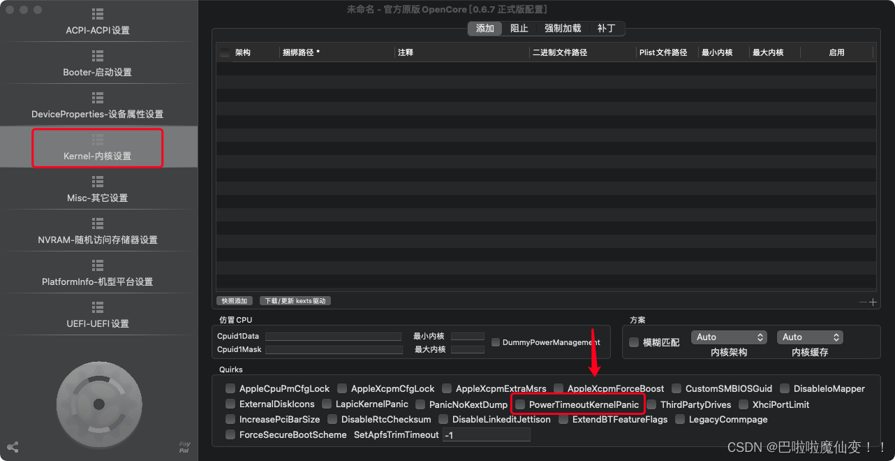
Task: Click 下载/更新 kexts驱动 button
Action: (295, 301)
